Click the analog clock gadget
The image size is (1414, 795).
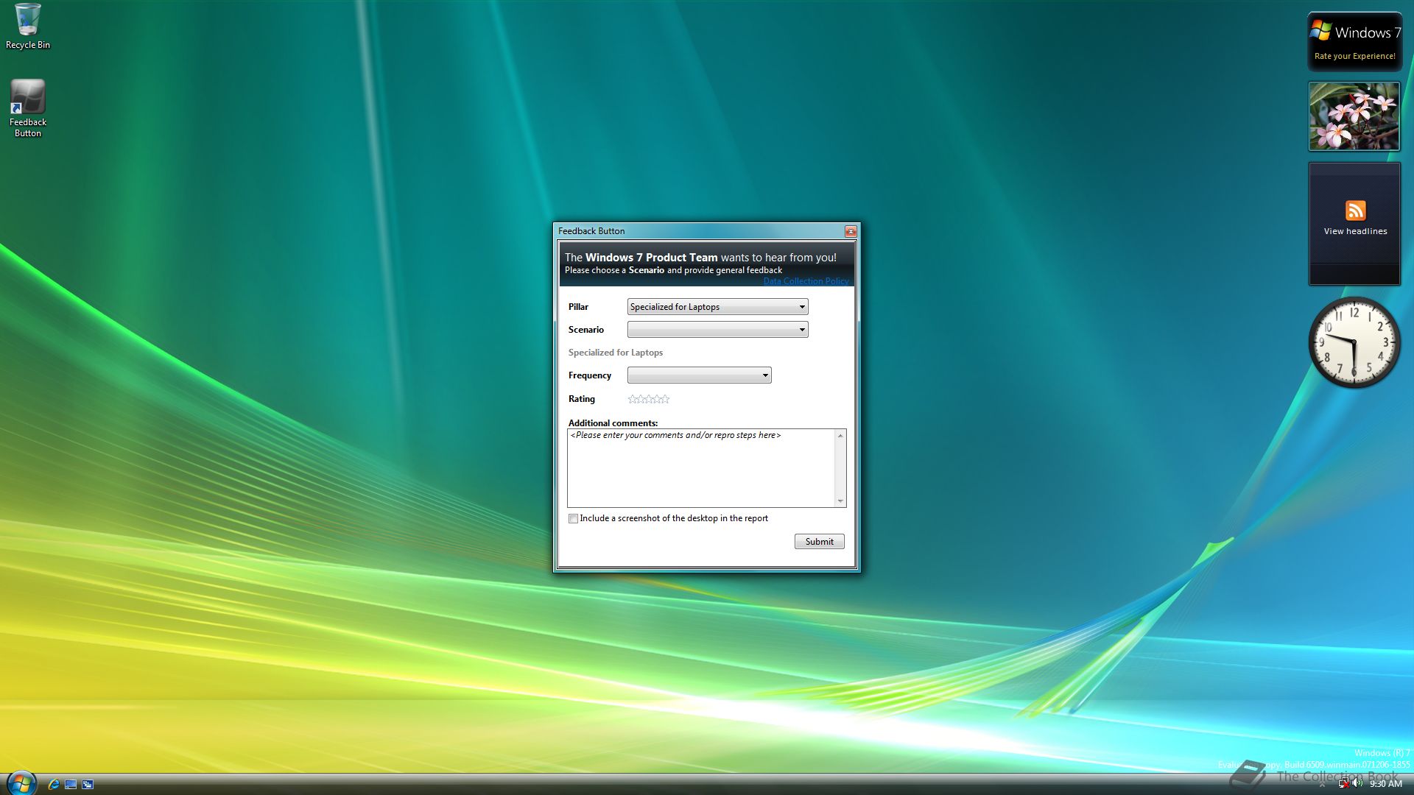1354,342
